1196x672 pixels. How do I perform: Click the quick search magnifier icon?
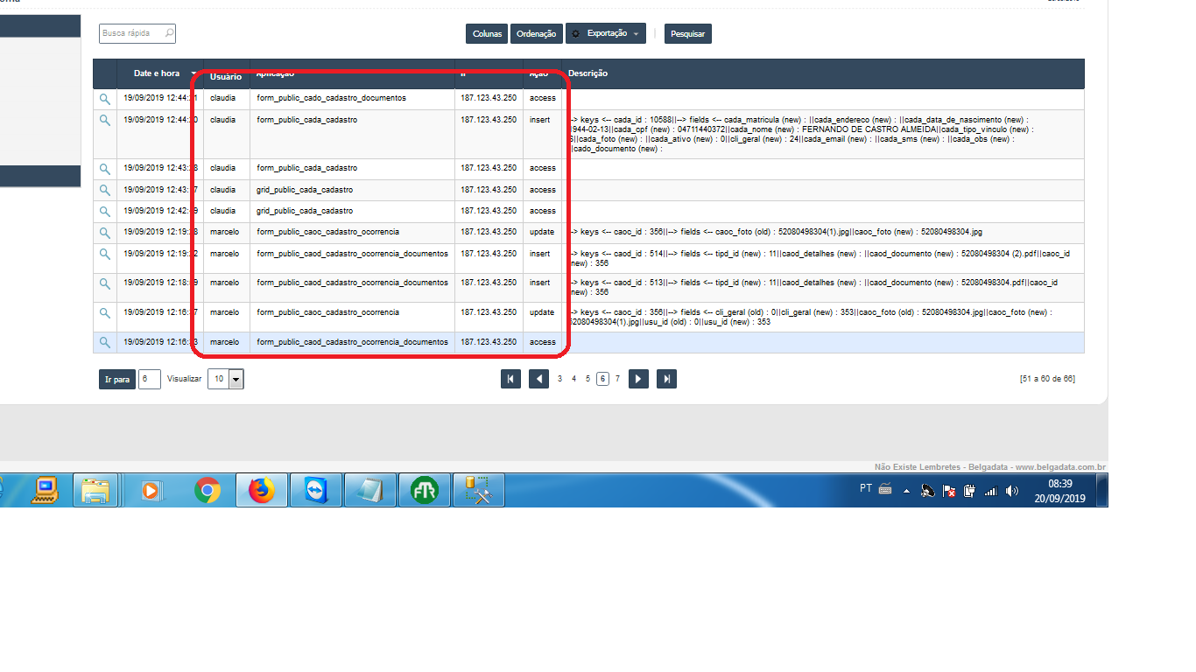(169, 33)
